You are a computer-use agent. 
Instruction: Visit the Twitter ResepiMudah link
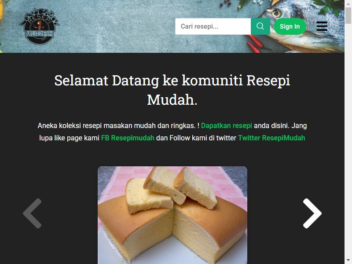pos(271,138)
